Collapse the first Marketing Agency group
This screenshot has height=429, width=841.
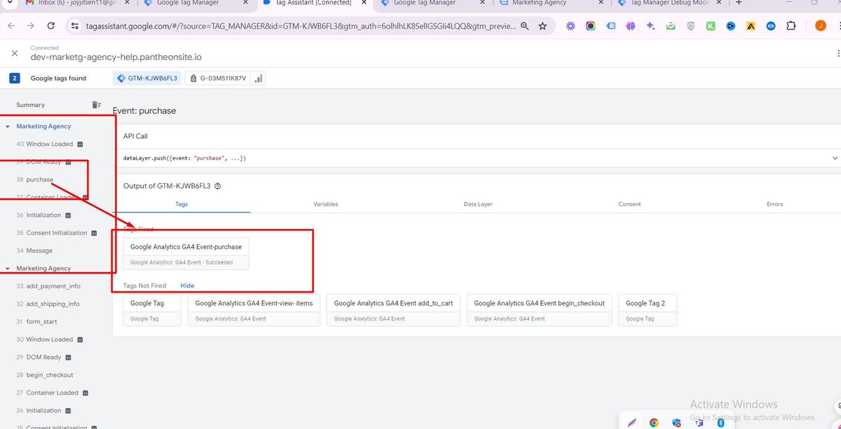8,126
